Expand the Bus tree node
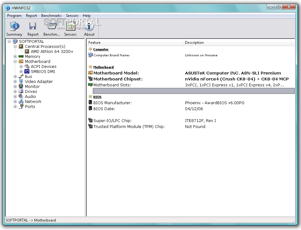This screenshot has width=301, height=230. 15,76
